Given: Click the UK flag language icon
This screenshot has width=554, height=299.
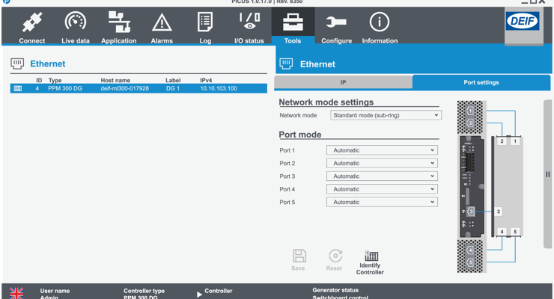Looking at the screenshot, I should [x=16, y=293].
